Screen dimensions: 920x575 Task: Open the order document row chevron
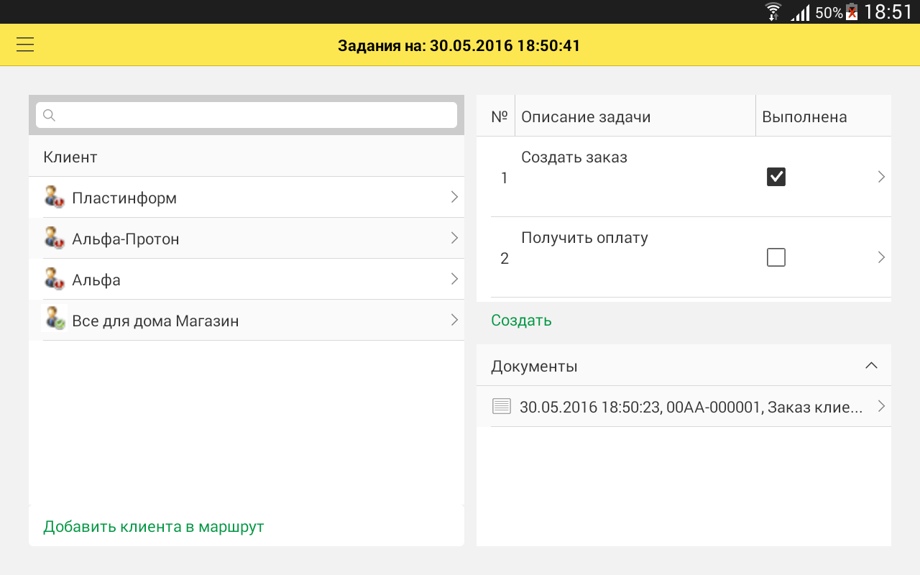click(x=881, y=406)
